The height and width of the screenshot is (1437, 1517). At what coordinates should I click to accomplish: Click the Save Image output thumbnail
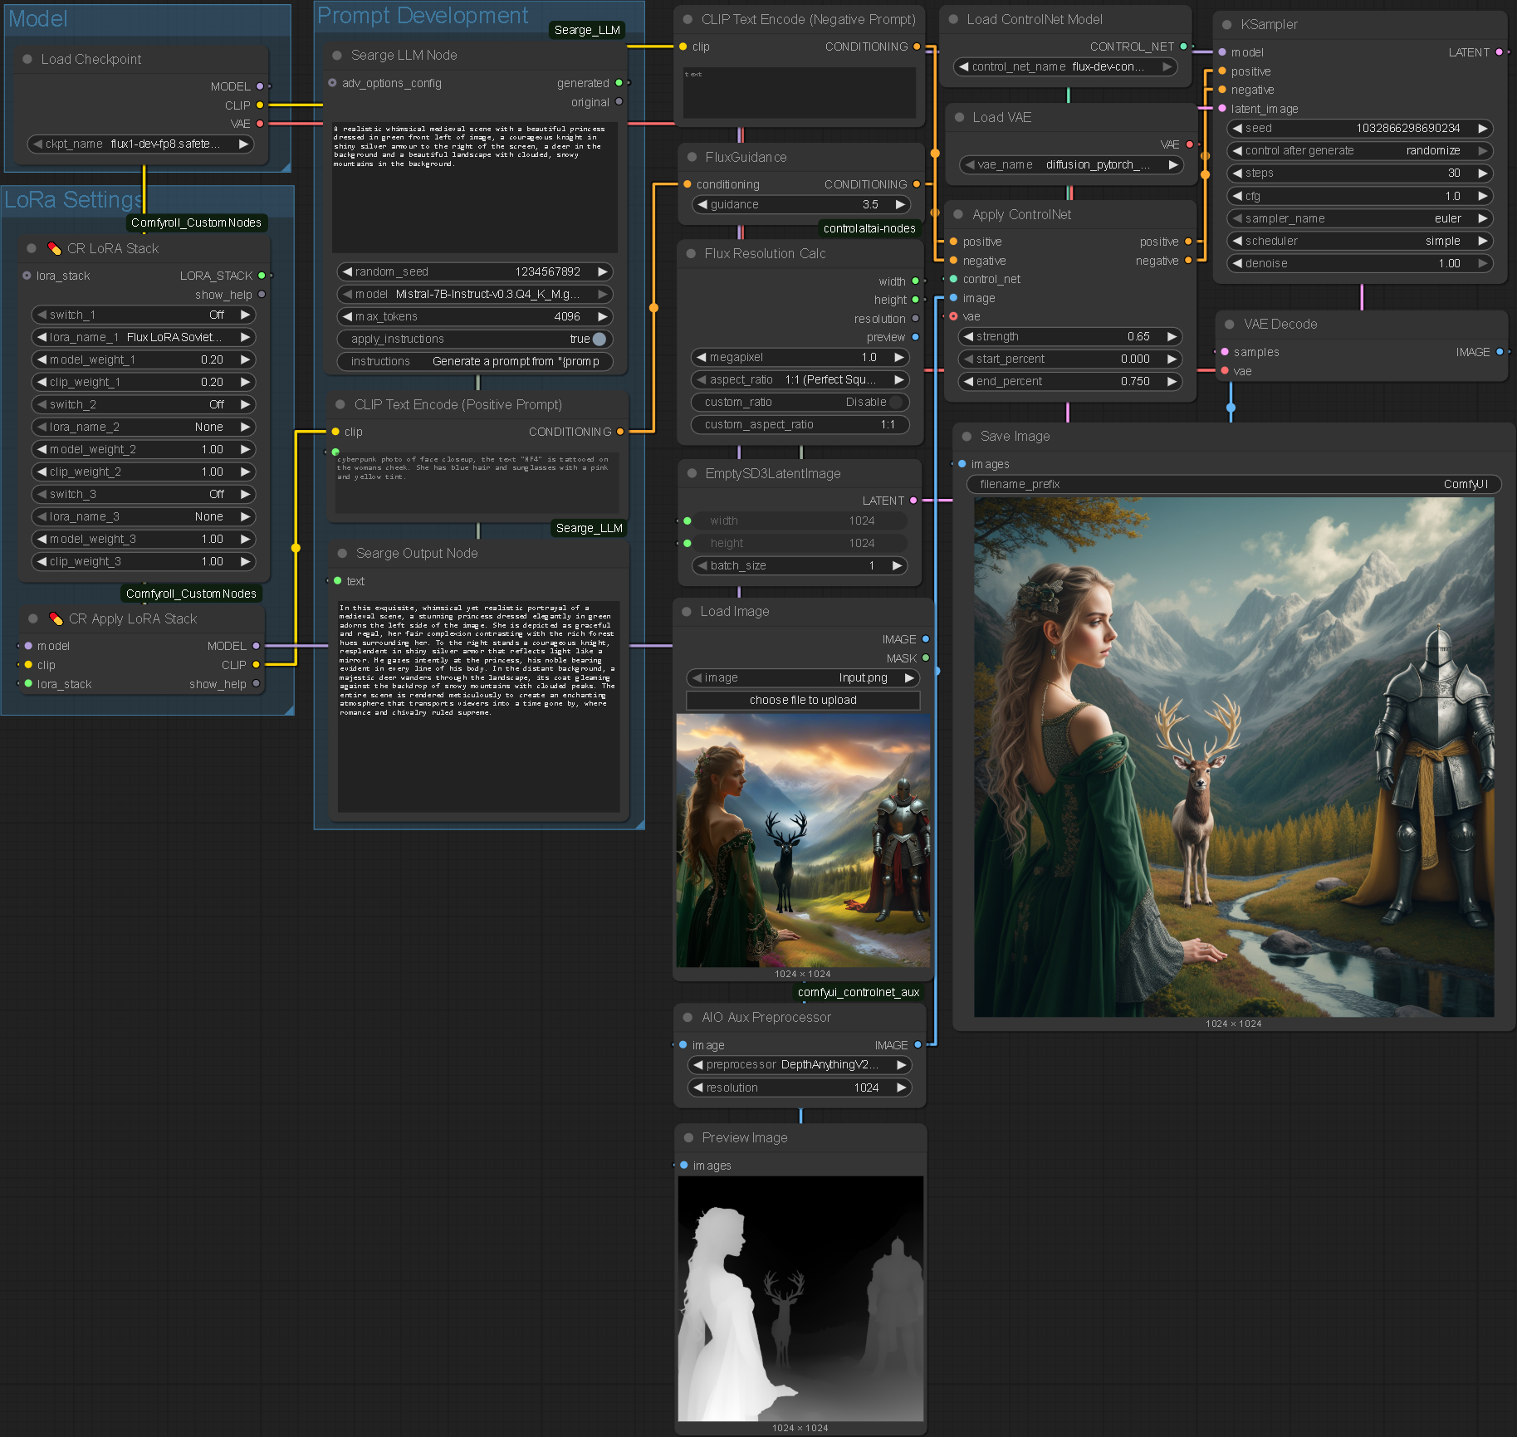(x=1233, y=757)
